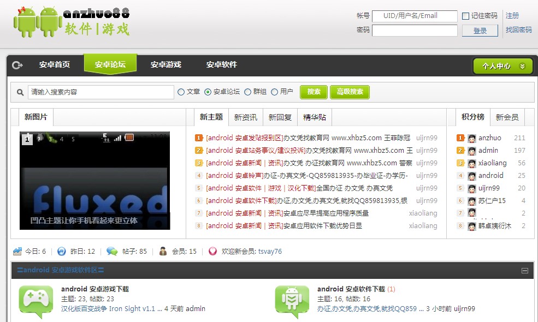This screenshot has width=538, height=322.
Task: Click the refresh arrow icon in navigation bar
Action: pos(17,65)
